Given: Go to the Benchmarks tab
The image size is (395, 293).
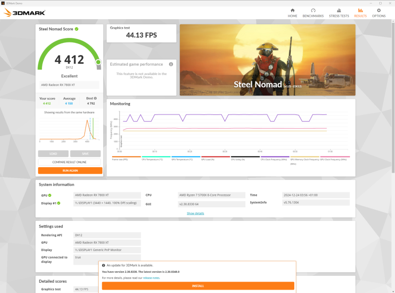Looking at the screenshot, I should tap(313, 13).
